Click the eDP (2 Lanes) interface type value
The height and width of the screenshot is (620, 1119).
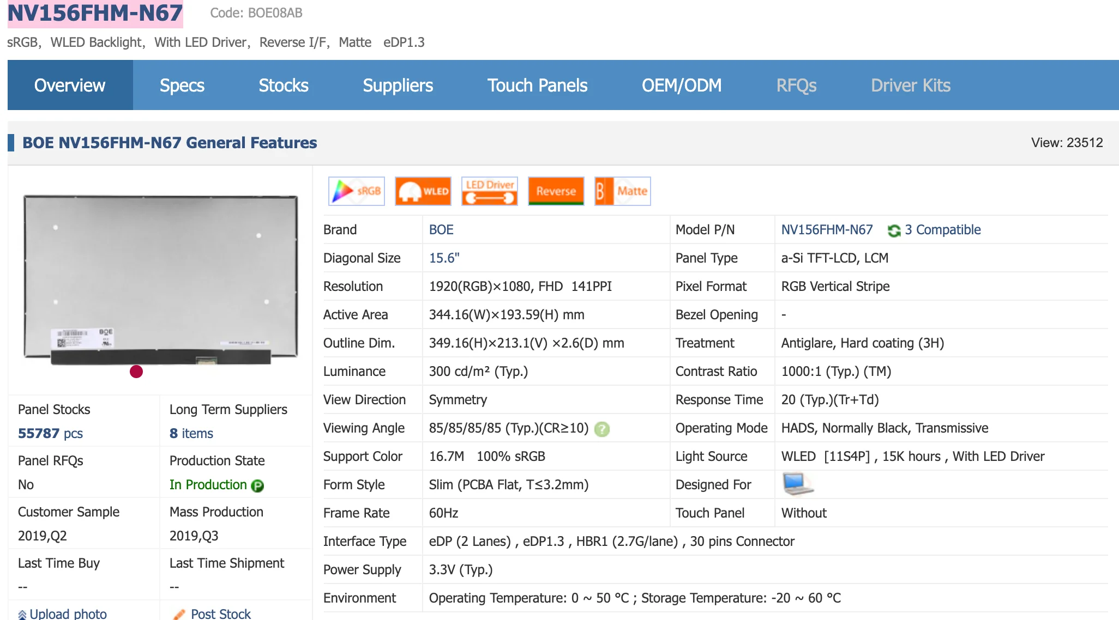[611, 542]
